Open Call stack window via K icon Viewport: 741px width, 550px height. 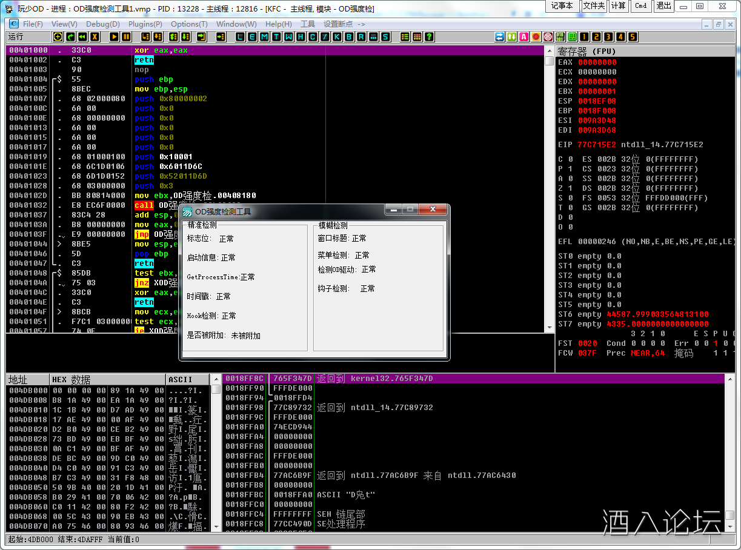337,37
